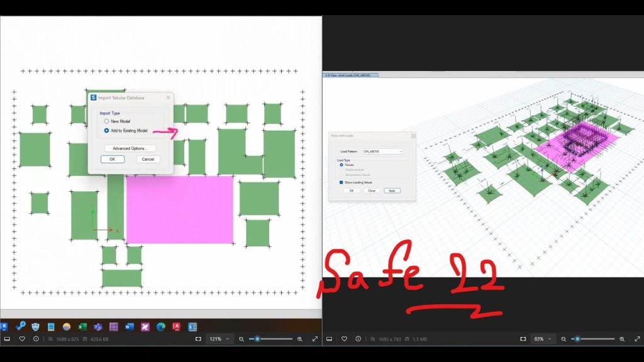Open Excel from the taskbar
The width and height of the screenshot is (644, 362).
pyautogui.click(x=82, y=327)
